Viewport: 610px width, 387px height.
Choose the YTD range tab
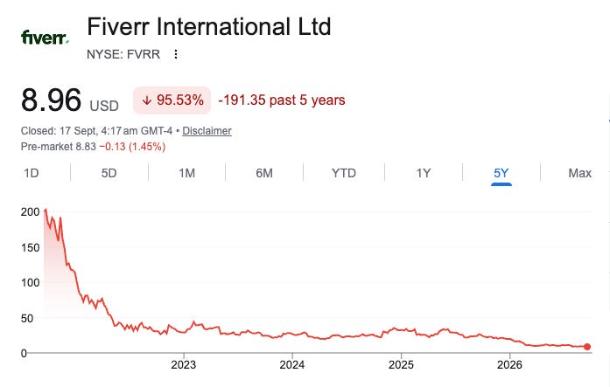tap(344, 173)
